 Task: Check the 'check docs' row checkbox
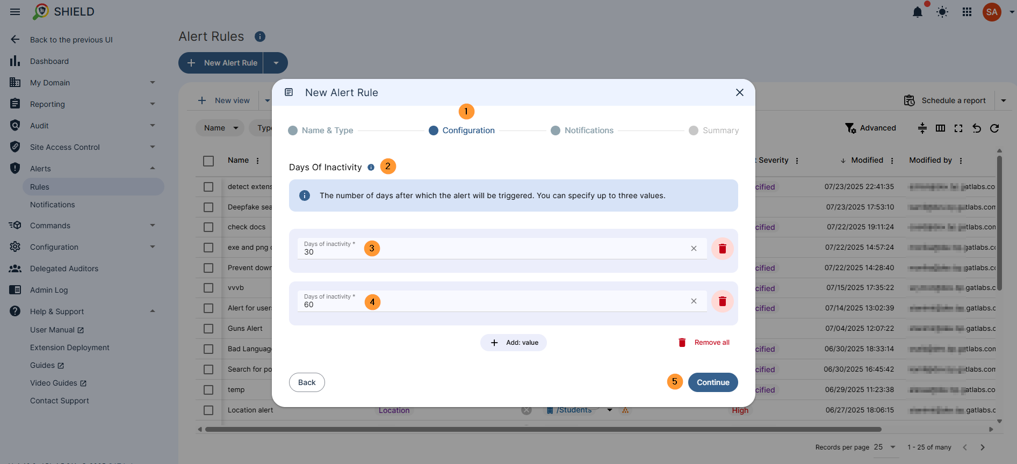tap(208, 227)
